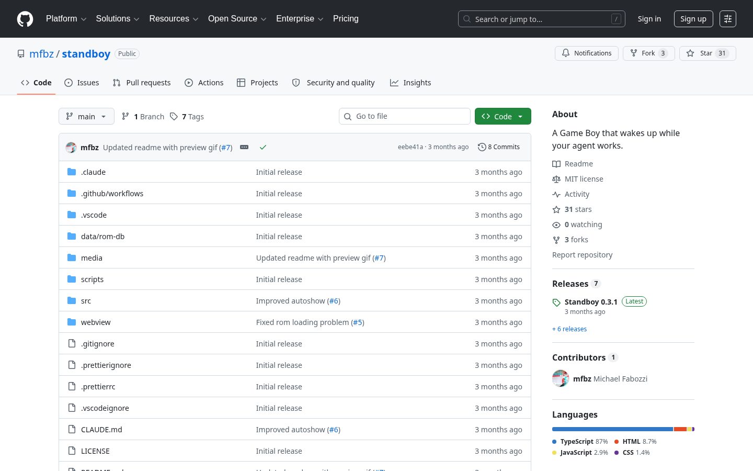The height and width of the screenshot is (471, 753).
Task: Click the Sign in link
Action: [x=649, y=19]
